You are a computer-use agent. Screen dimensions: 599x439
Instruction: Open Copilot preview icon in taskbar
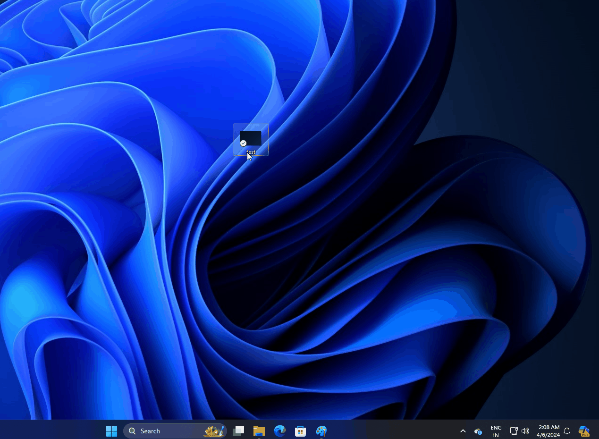pos(584,431)
